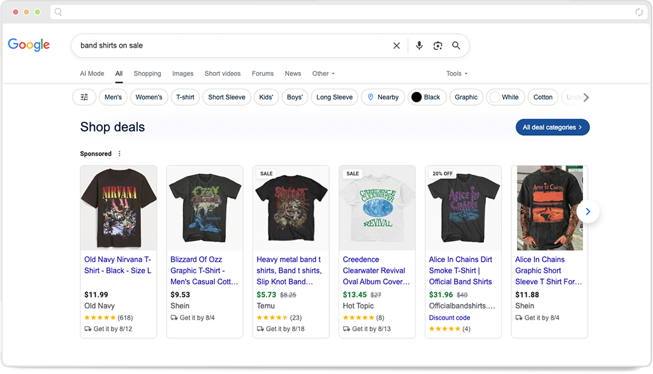Click the Creedence Clearwater Revival shirt image
The image size is (653, 374).
click(377, 207)
